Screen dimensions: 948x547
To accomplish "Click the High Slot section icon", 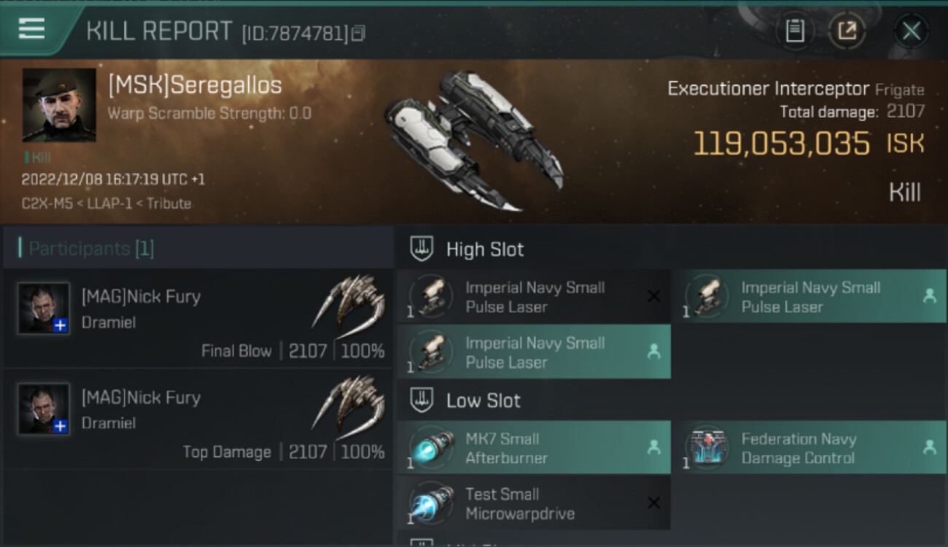I will [421, 249].
